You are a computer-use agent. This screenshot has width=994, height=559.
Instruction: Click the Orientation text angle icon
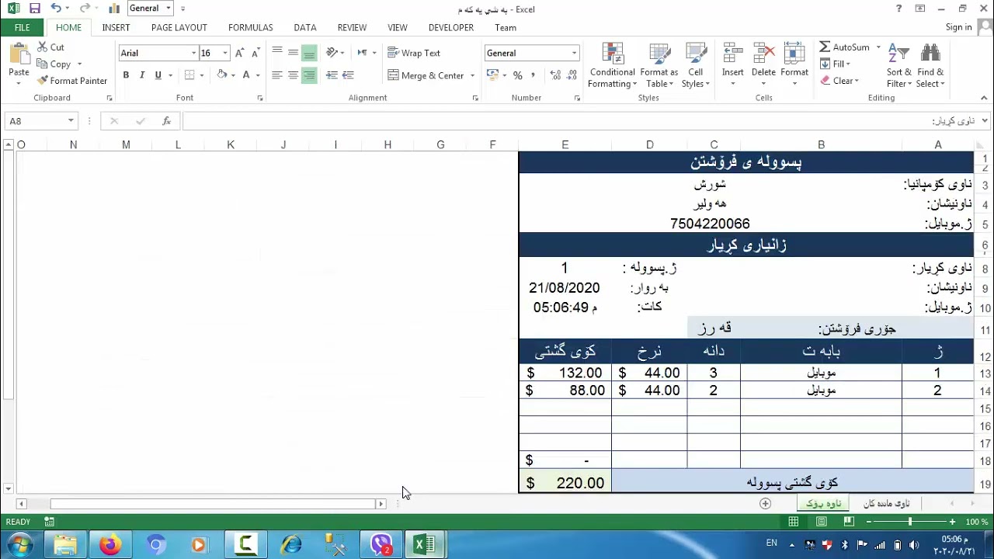coord(332,53)
